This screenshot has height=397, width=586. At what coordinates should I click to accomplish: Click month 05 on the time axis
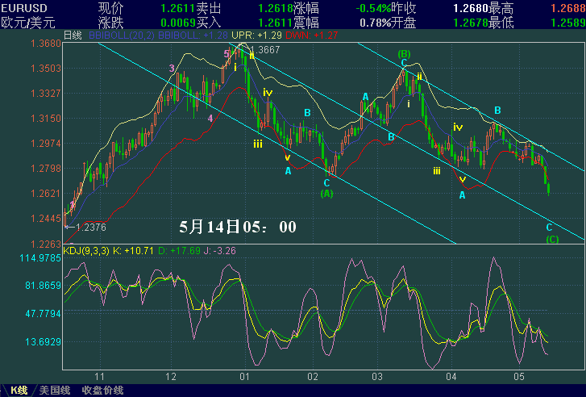pyautogui.click(x=519, y=377)
